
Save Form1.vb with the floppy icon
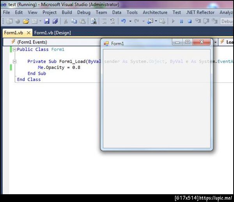pos(47,21)
